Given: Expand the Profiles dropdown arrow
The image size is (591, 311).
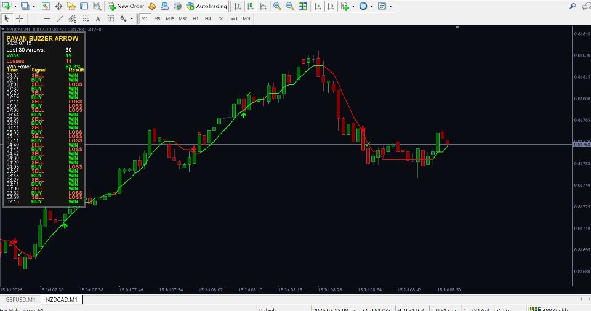Looking at the screenshot, I should tap(33, 6).
